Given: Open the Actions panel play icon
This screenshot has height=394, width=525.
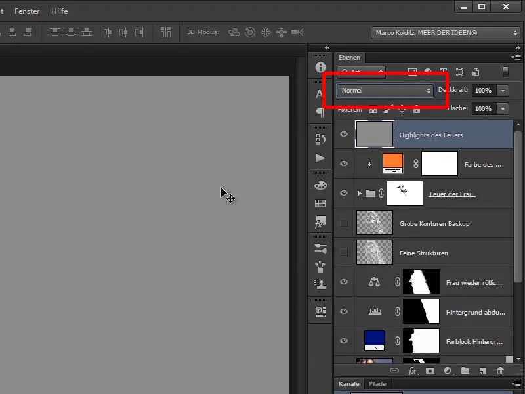Looking at the screenshot, I should (x=320, y=158).
